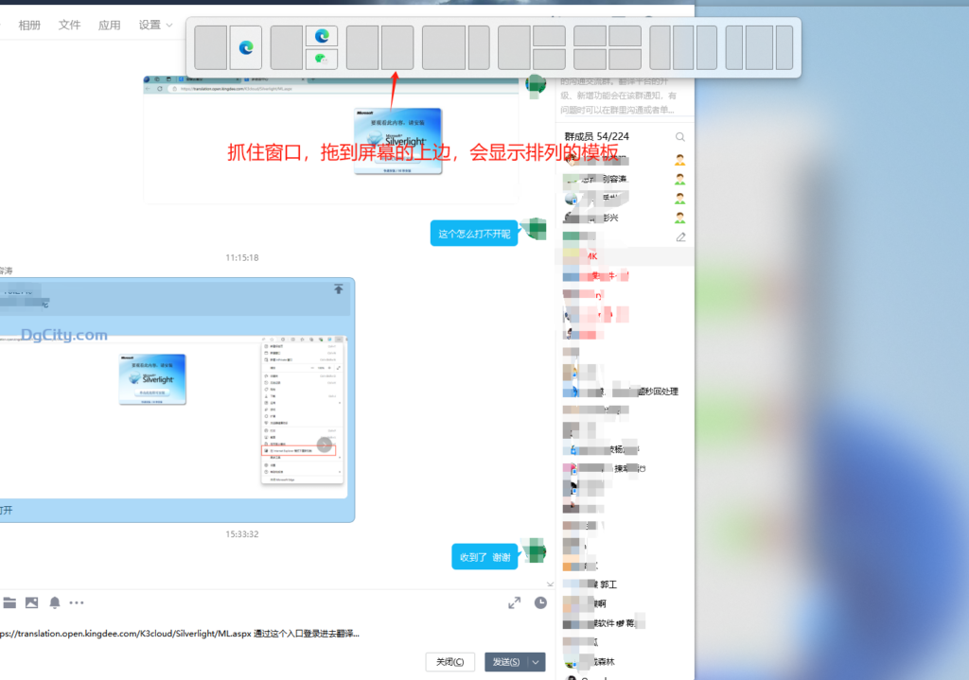The width and height of the screenshot is (969, 680).
Task: Select the member row ending in 森林
Action: [x=625, y=661]
